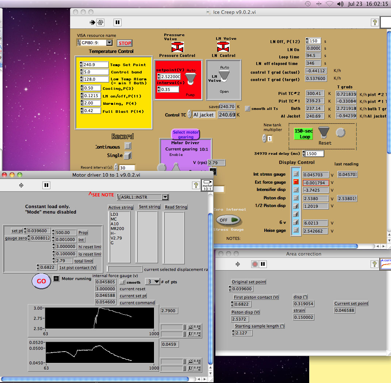Open the VISA resource name GPIB0 dropdown

pyautogui.click(x=109, y=43)
